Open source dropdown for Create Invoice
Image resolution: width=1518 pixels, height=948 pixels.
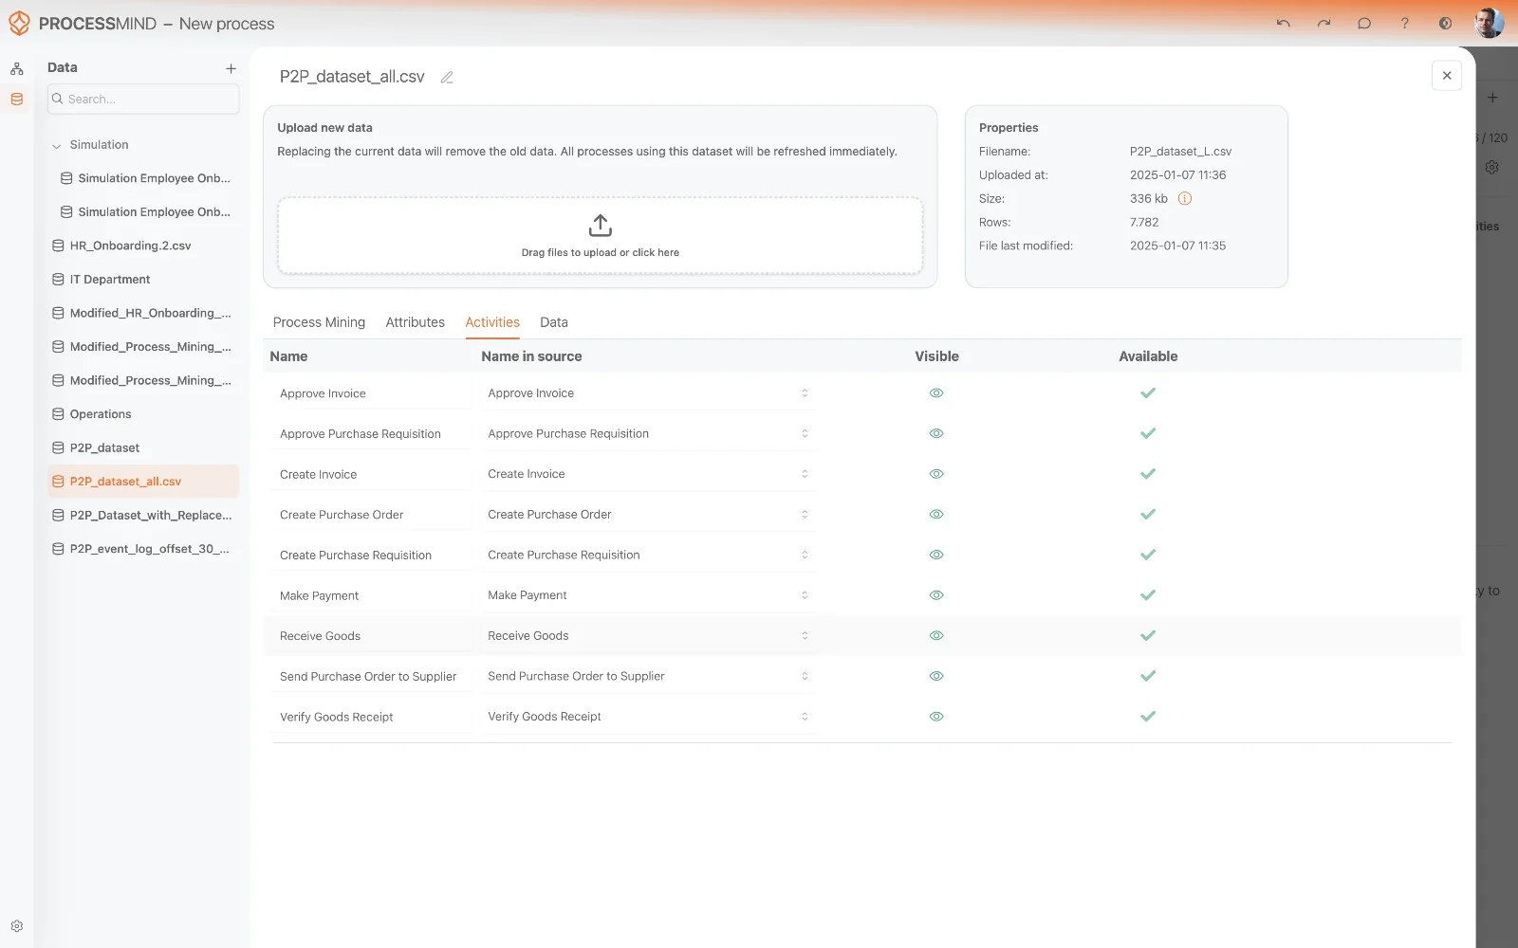(649, 474)
